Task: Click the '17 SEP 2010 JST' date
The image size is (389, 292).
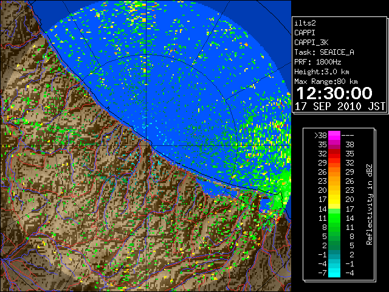Action: point(340,106)
